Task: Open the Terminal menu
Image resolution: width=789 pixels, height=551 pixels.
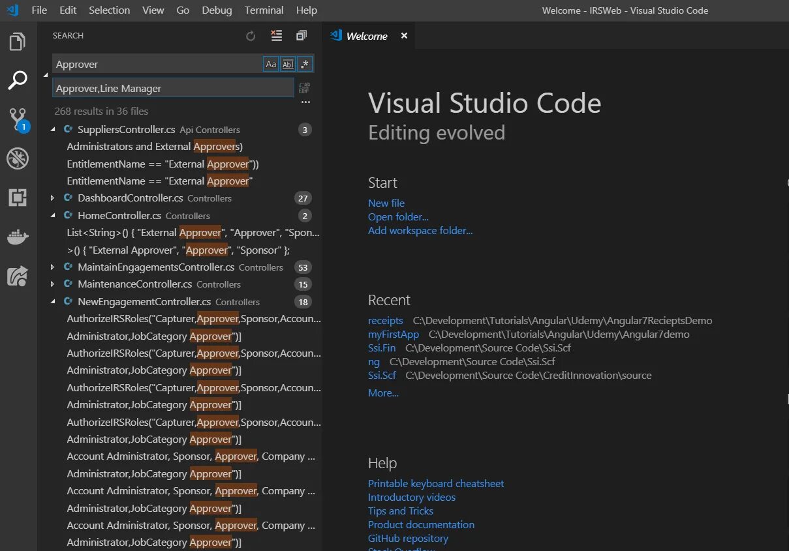Action: pyautogui.click(x=264, y=10)
